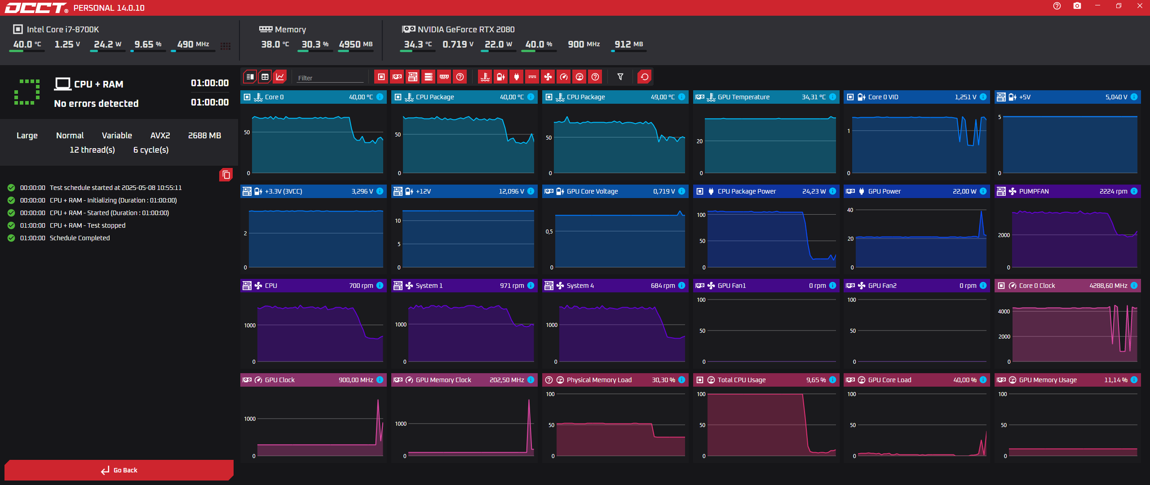Open info for Core 0 temperature graph
The height and width of the screenshot is (485, 1150).
coord(380,97)
